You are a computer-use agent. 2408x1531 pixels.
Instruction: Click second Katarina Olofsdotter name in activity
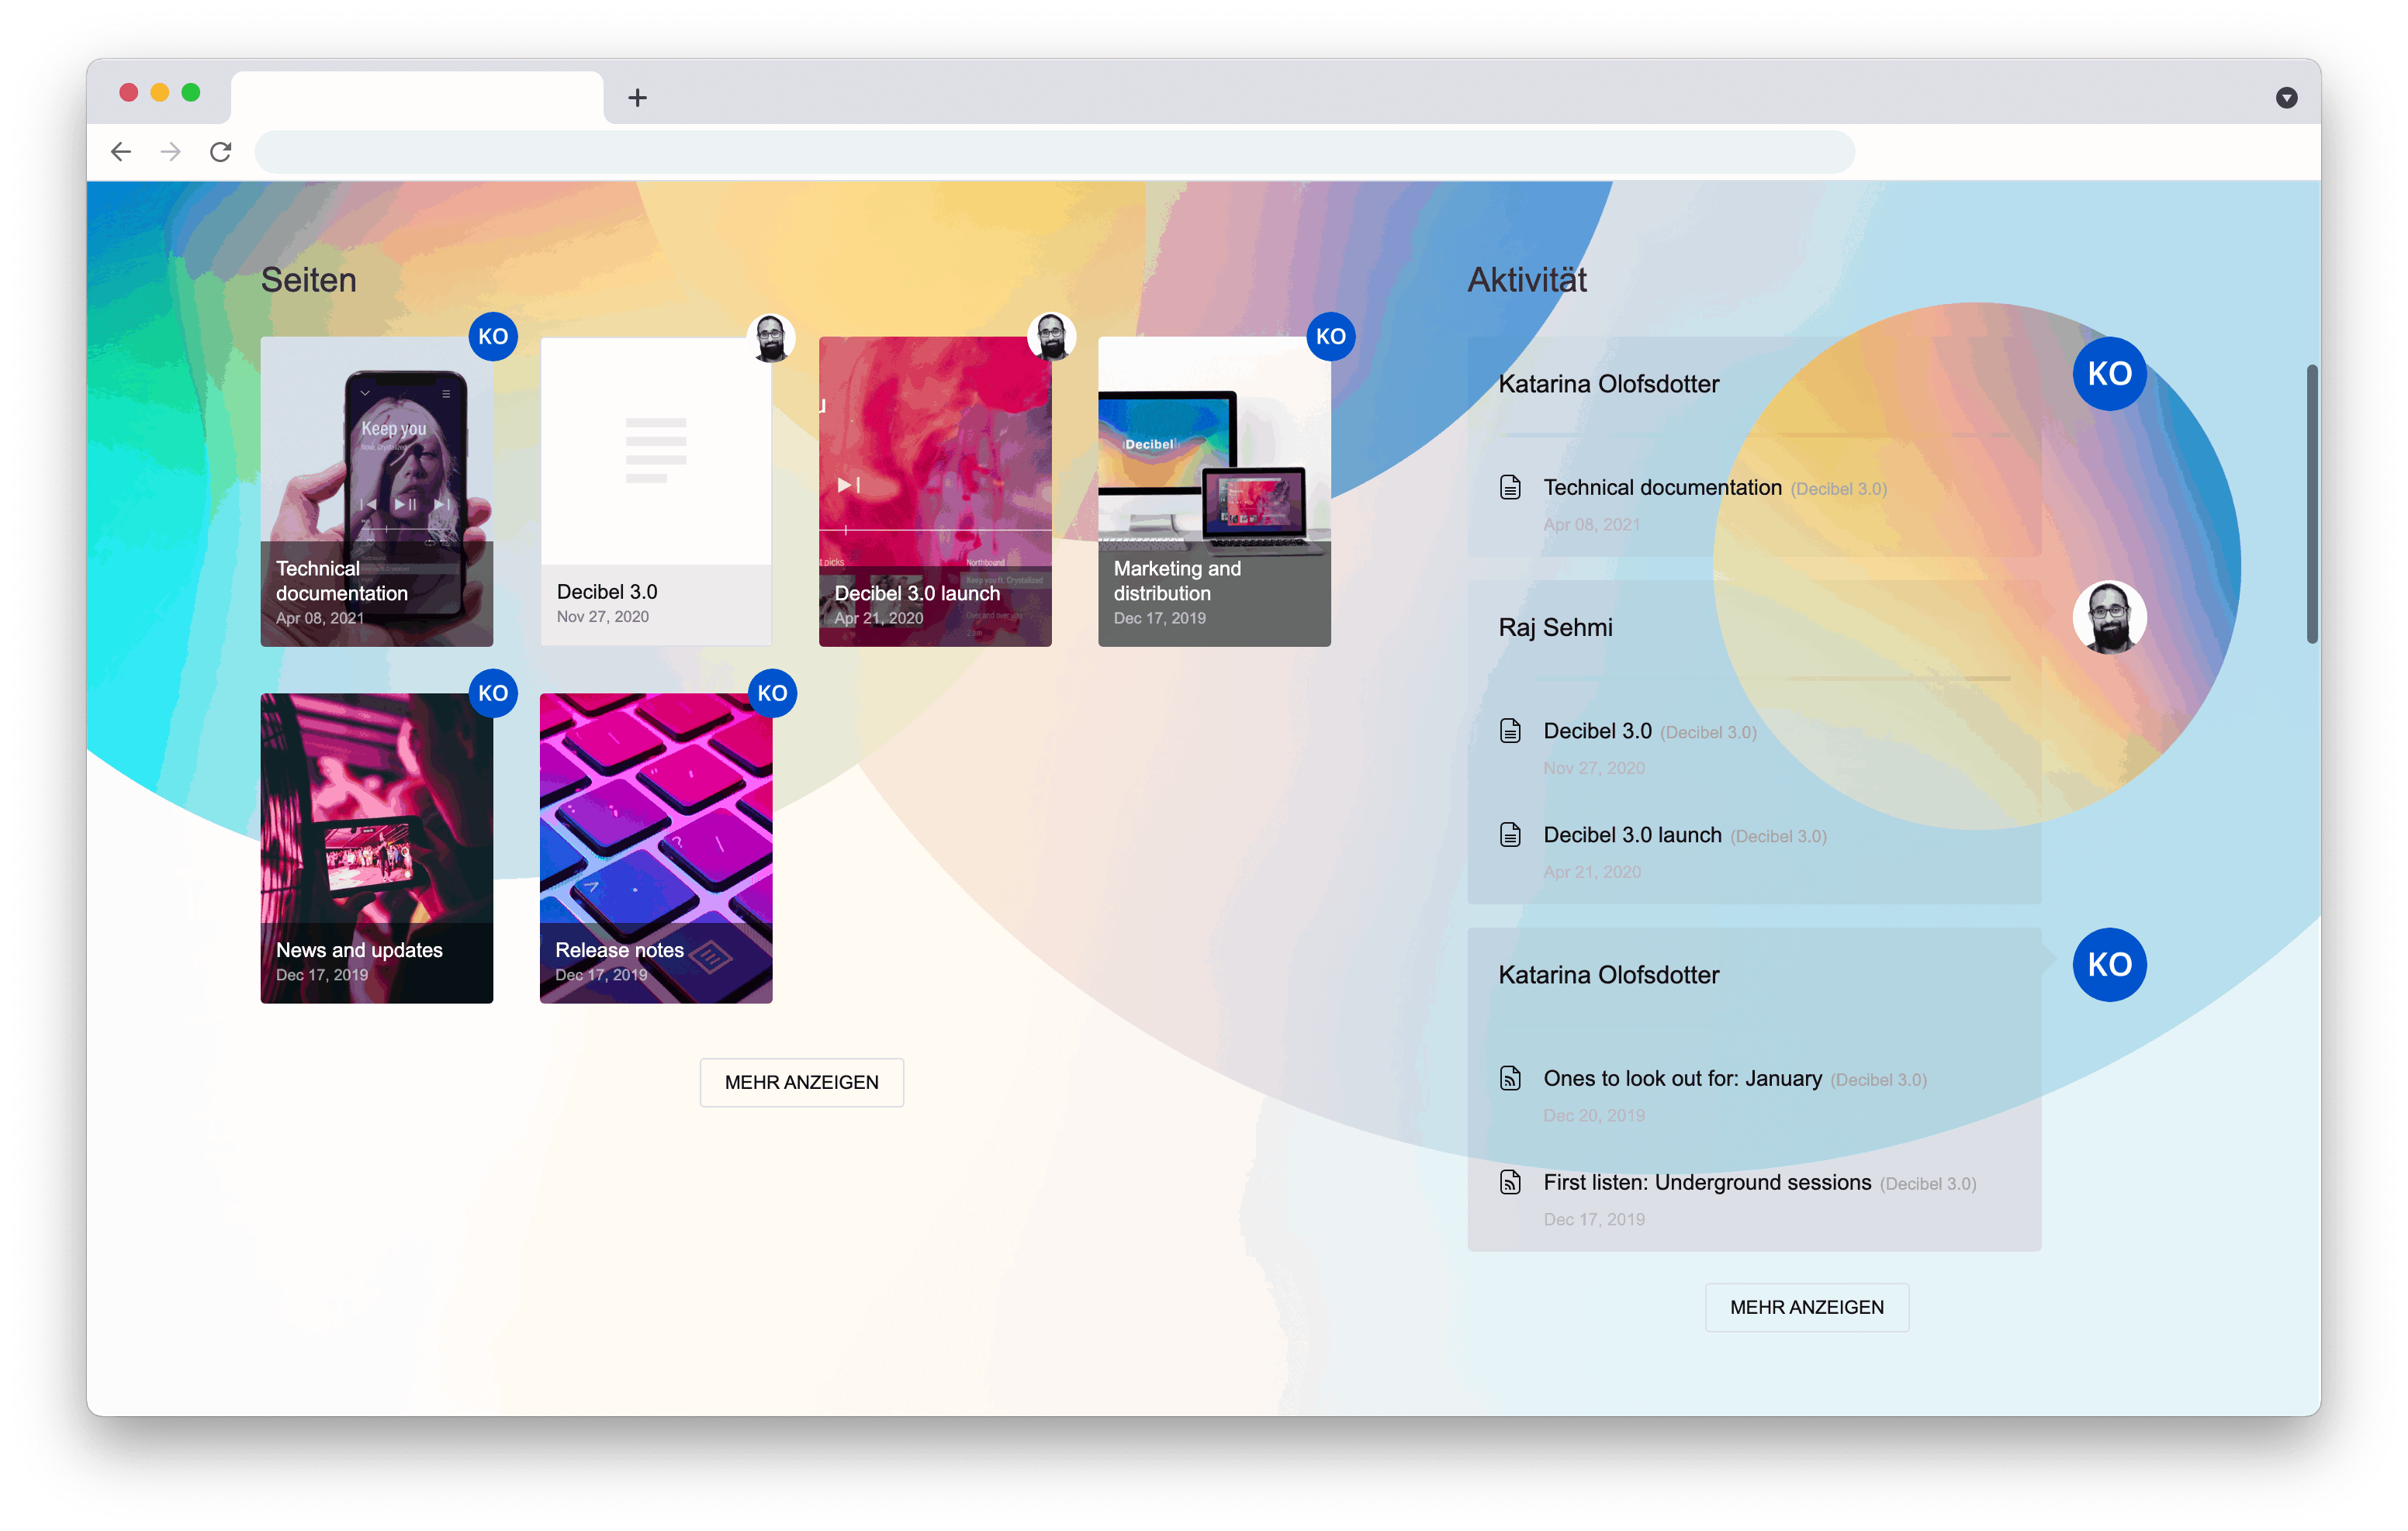tap(1608, 975)
